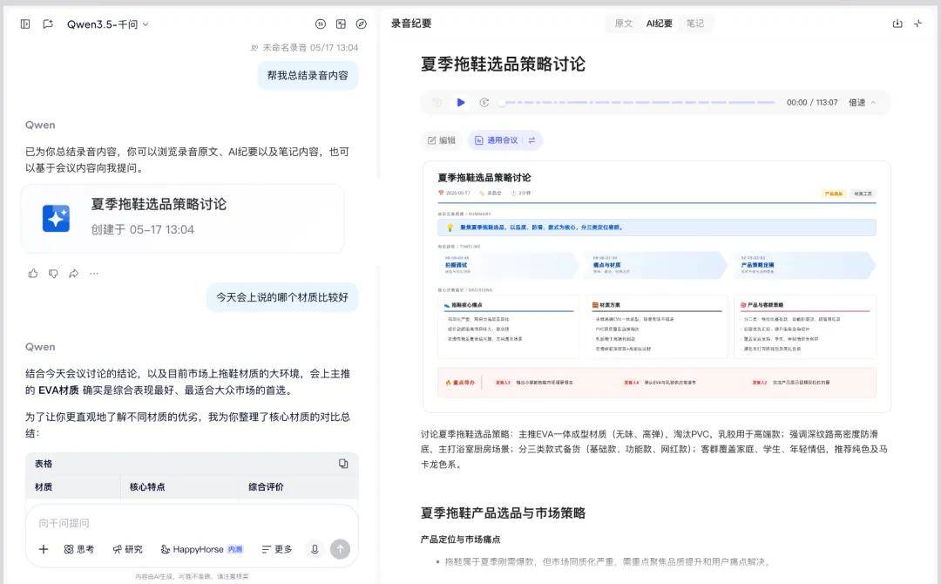Focus the 向千问提问 input field

[x=192, y=523]
